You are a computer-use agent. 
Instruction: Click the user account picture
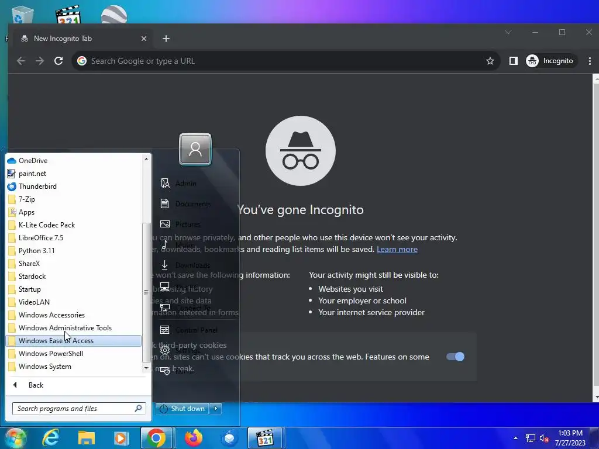point(195,149)
